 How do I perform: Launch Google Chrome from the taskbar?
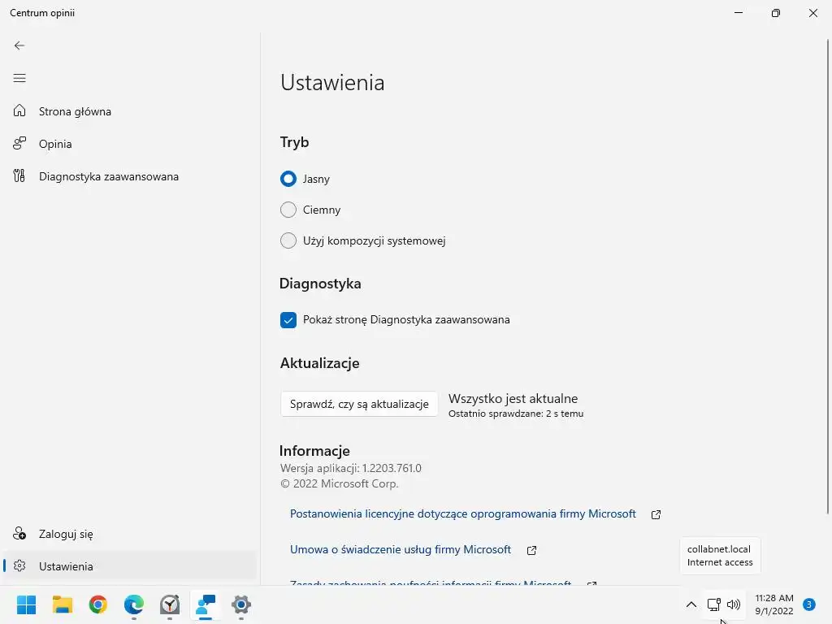98,604
